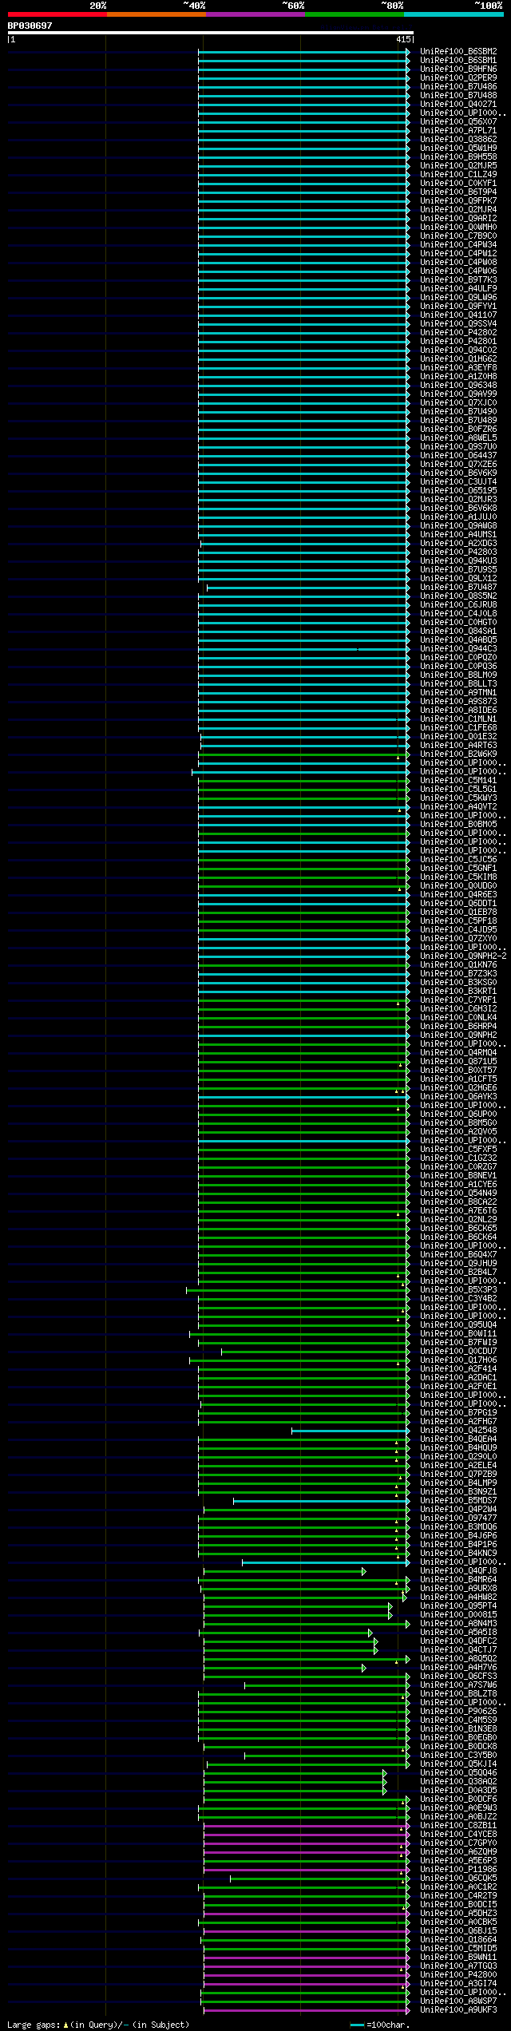
Task: Select the UniRef100_A7E6T6 entry
Action: click(458, 1210)
